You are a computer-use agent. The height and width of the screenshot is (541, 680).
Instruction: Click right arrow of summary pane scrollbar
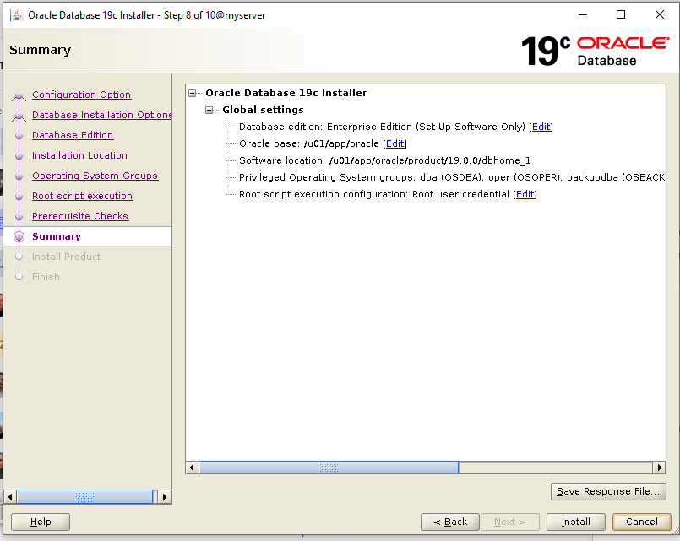(659, 468)
